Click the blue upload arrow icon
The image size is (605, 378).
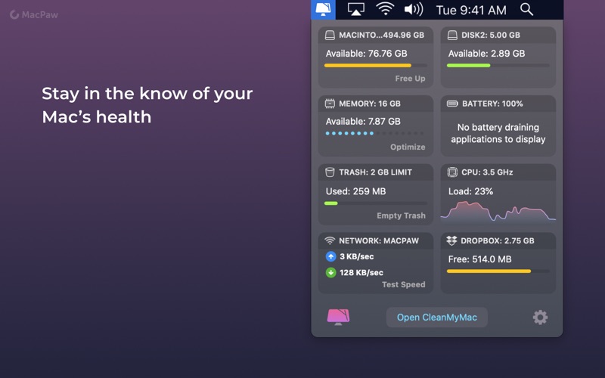[330, 256]
